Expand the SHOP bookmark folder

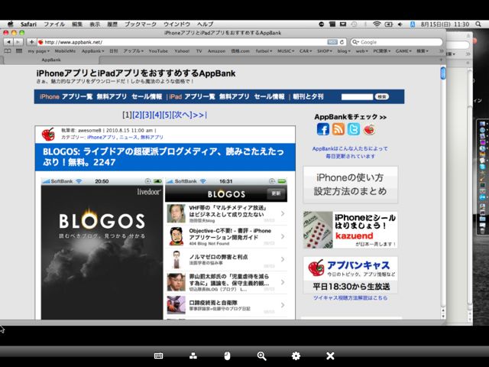pyautogui.click(x=325, y=51)
